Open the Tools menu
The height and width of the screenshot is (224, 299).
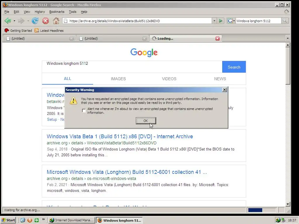pos(72,12)
